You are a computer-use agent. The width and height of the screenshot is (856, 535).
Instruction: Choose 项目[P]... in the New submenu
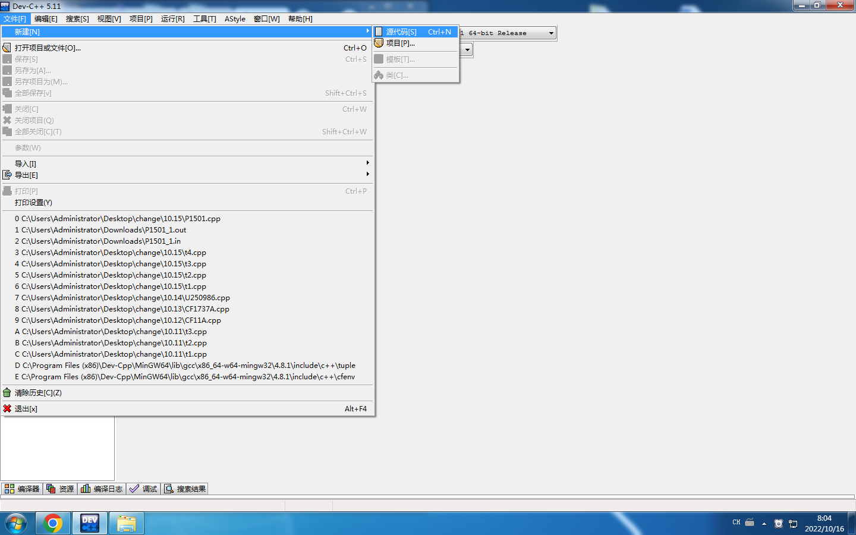pos(416,43)
